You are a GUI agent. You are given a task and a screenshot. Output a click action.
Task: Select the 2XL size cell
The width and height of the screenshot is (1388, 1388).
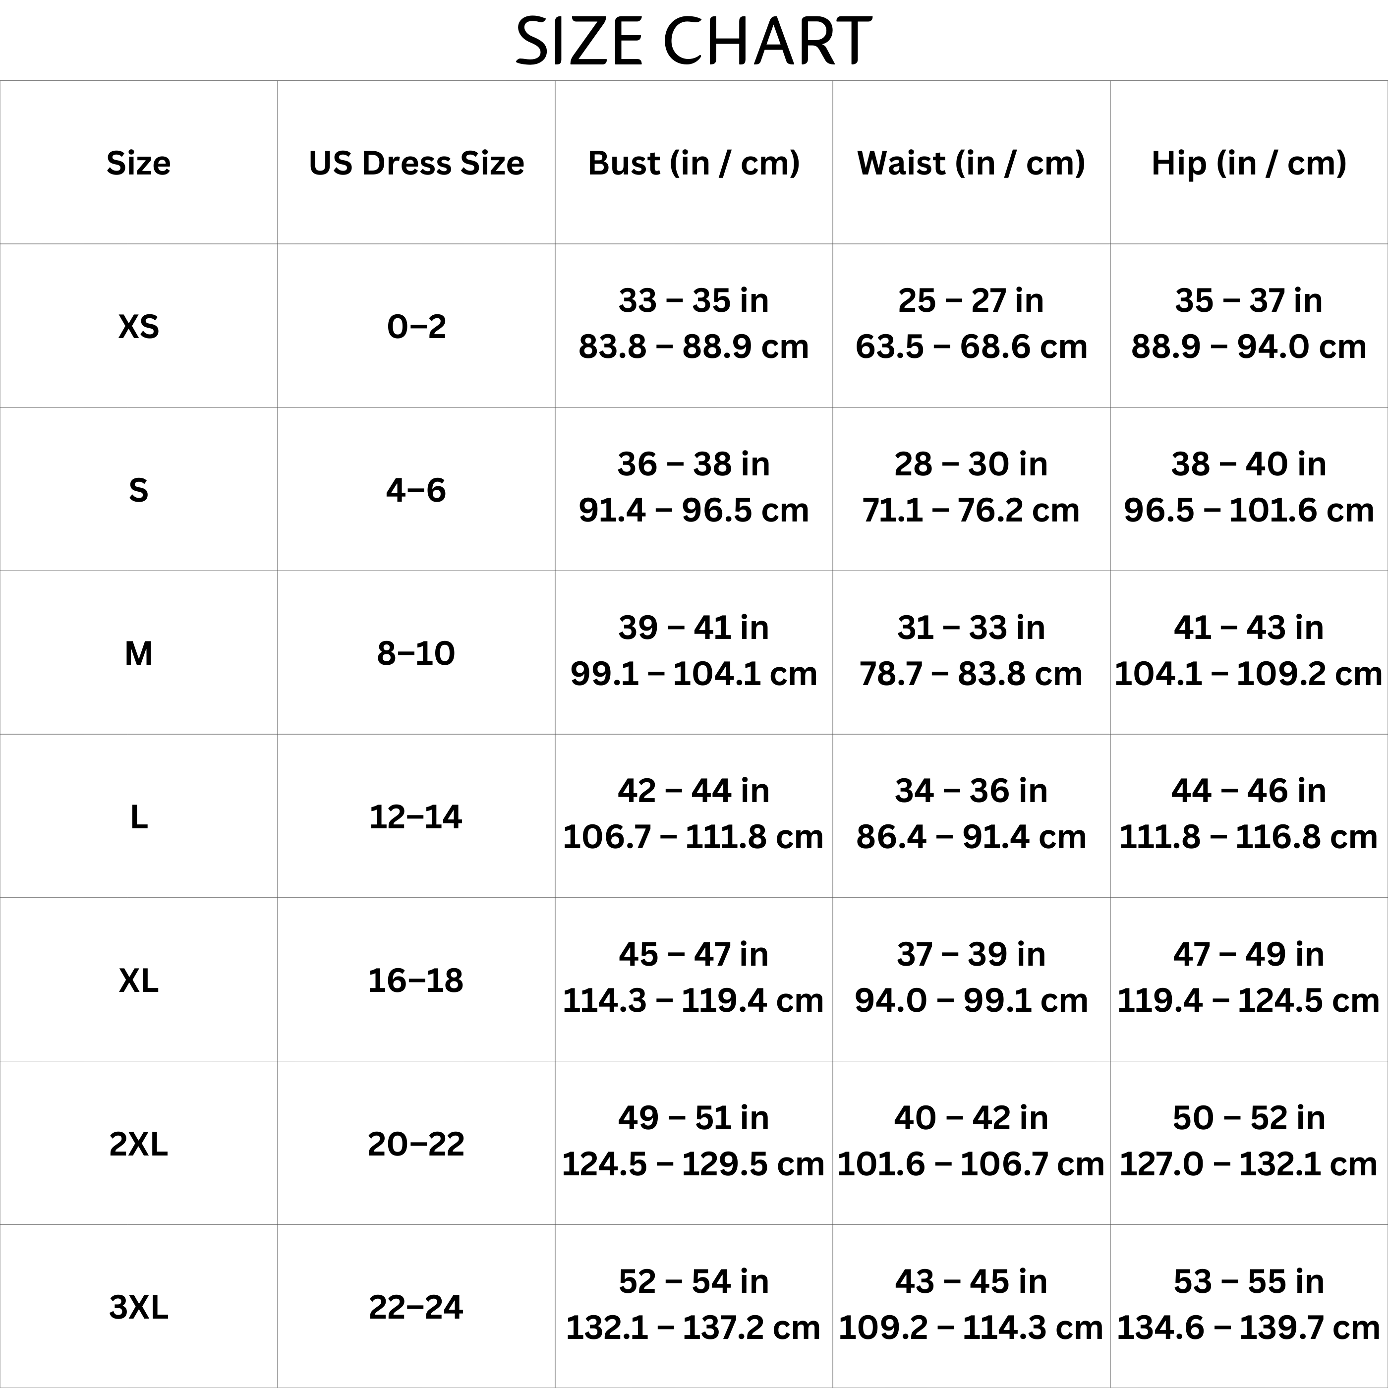tap(139, 1144)
